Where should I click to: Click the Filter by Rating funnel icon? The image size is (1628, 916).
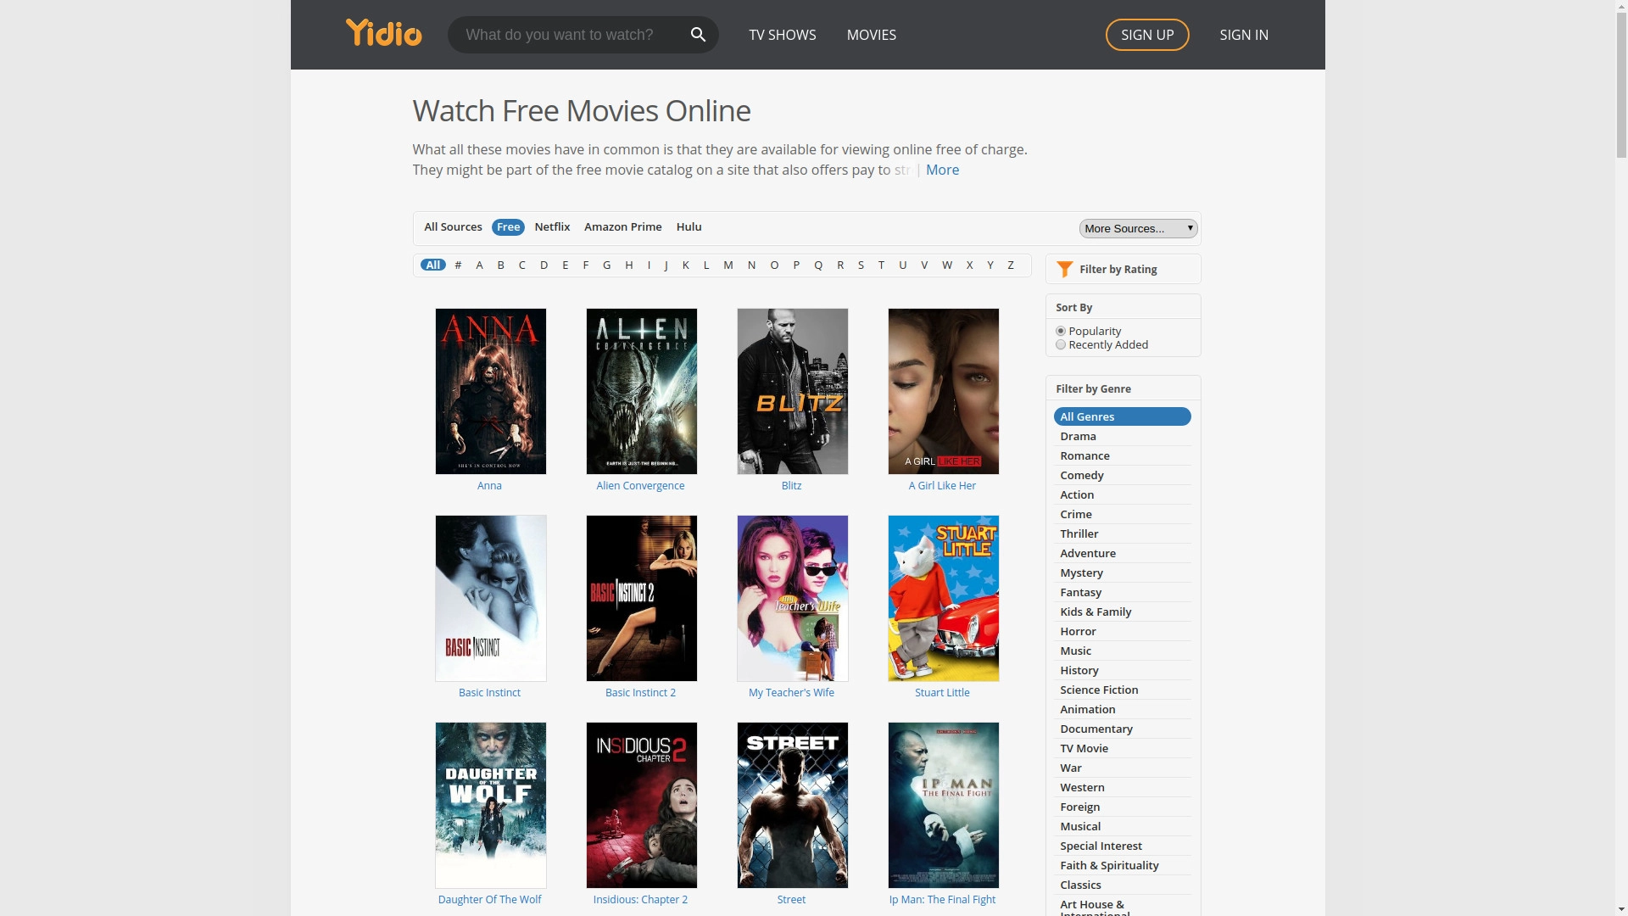(1065, 270)
